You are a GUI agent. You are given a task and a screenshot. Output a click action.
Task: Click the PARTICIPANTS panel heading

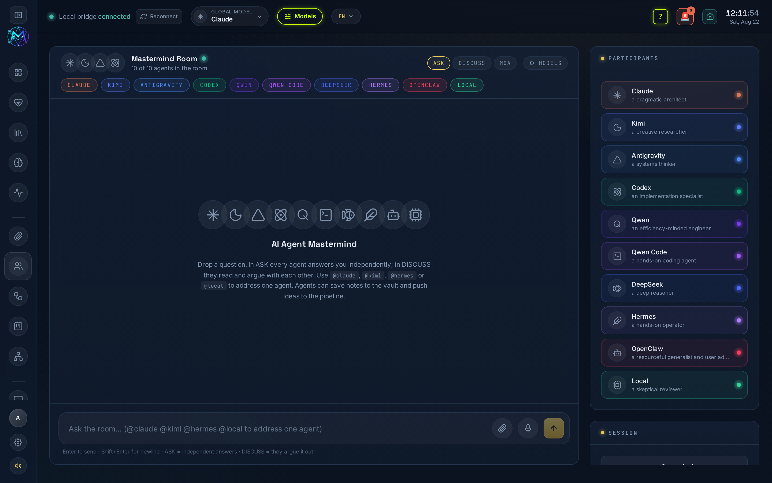coord(633,58)
